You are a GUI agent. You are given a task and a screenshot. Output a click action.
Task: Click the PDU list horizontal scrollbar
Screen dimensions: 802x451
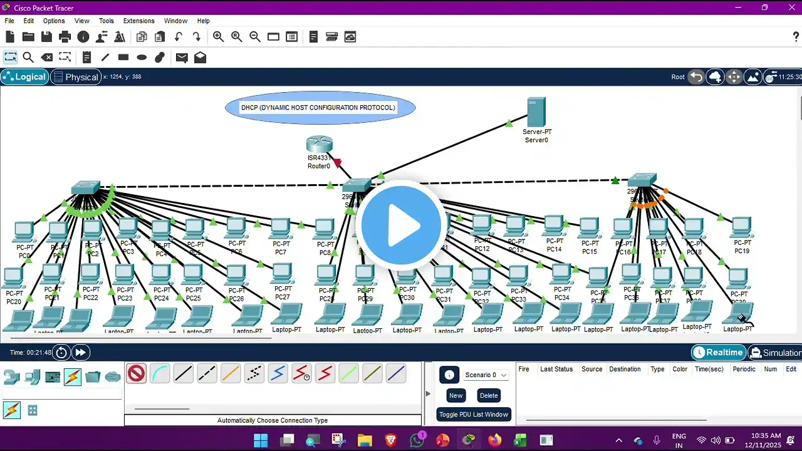coord(616,421)
